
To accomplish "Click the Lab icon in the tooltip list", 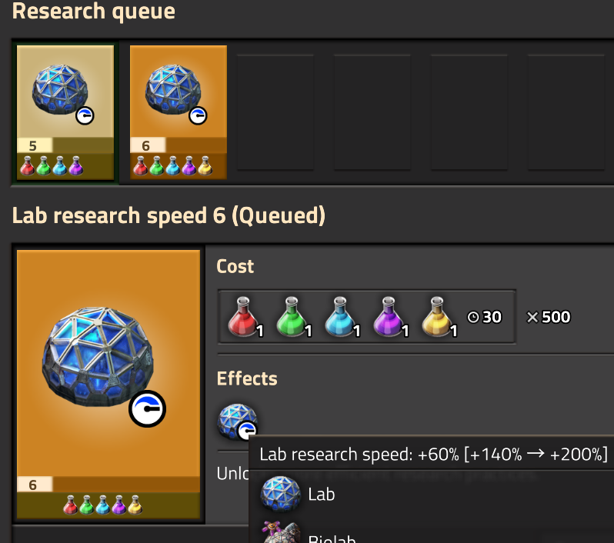I will (x=280, y=494).
